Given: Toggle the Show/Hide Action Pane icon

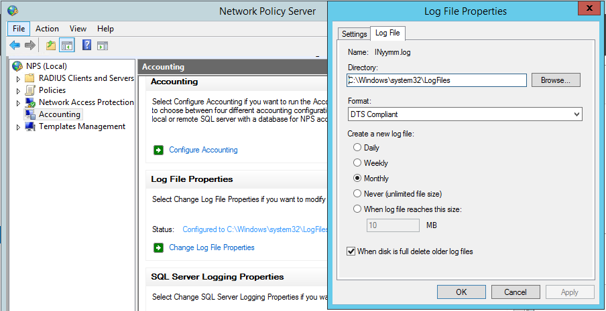Looking at the screenshot, I should (x=103, y=46).
